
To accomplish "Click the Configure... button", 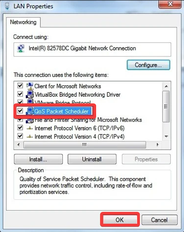I will point(149,65).
